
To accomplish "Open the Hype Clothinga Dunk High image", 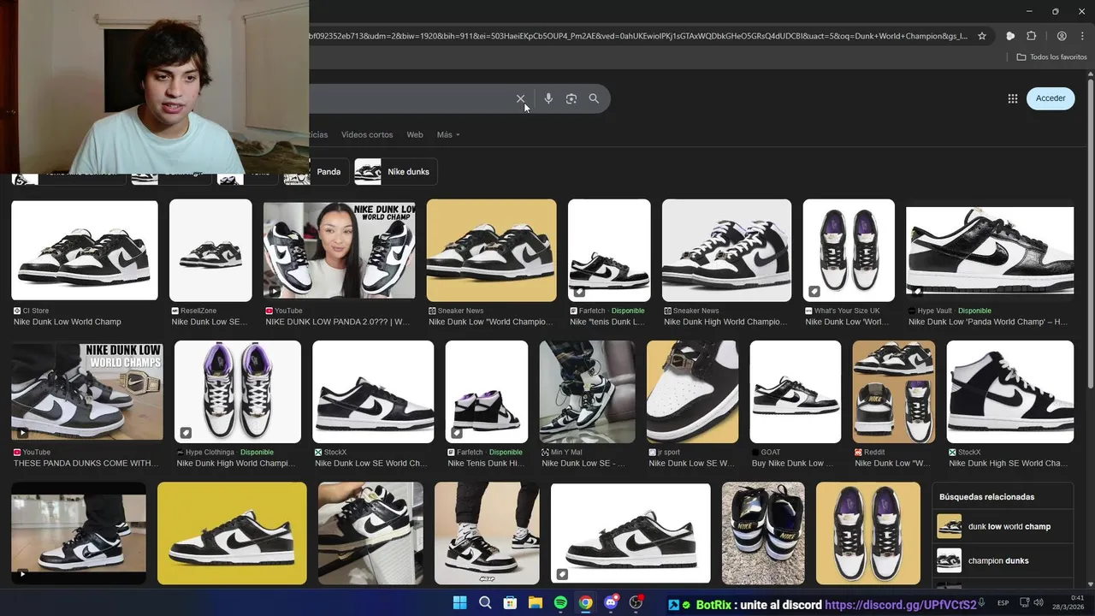I will (x=238, y=392).
